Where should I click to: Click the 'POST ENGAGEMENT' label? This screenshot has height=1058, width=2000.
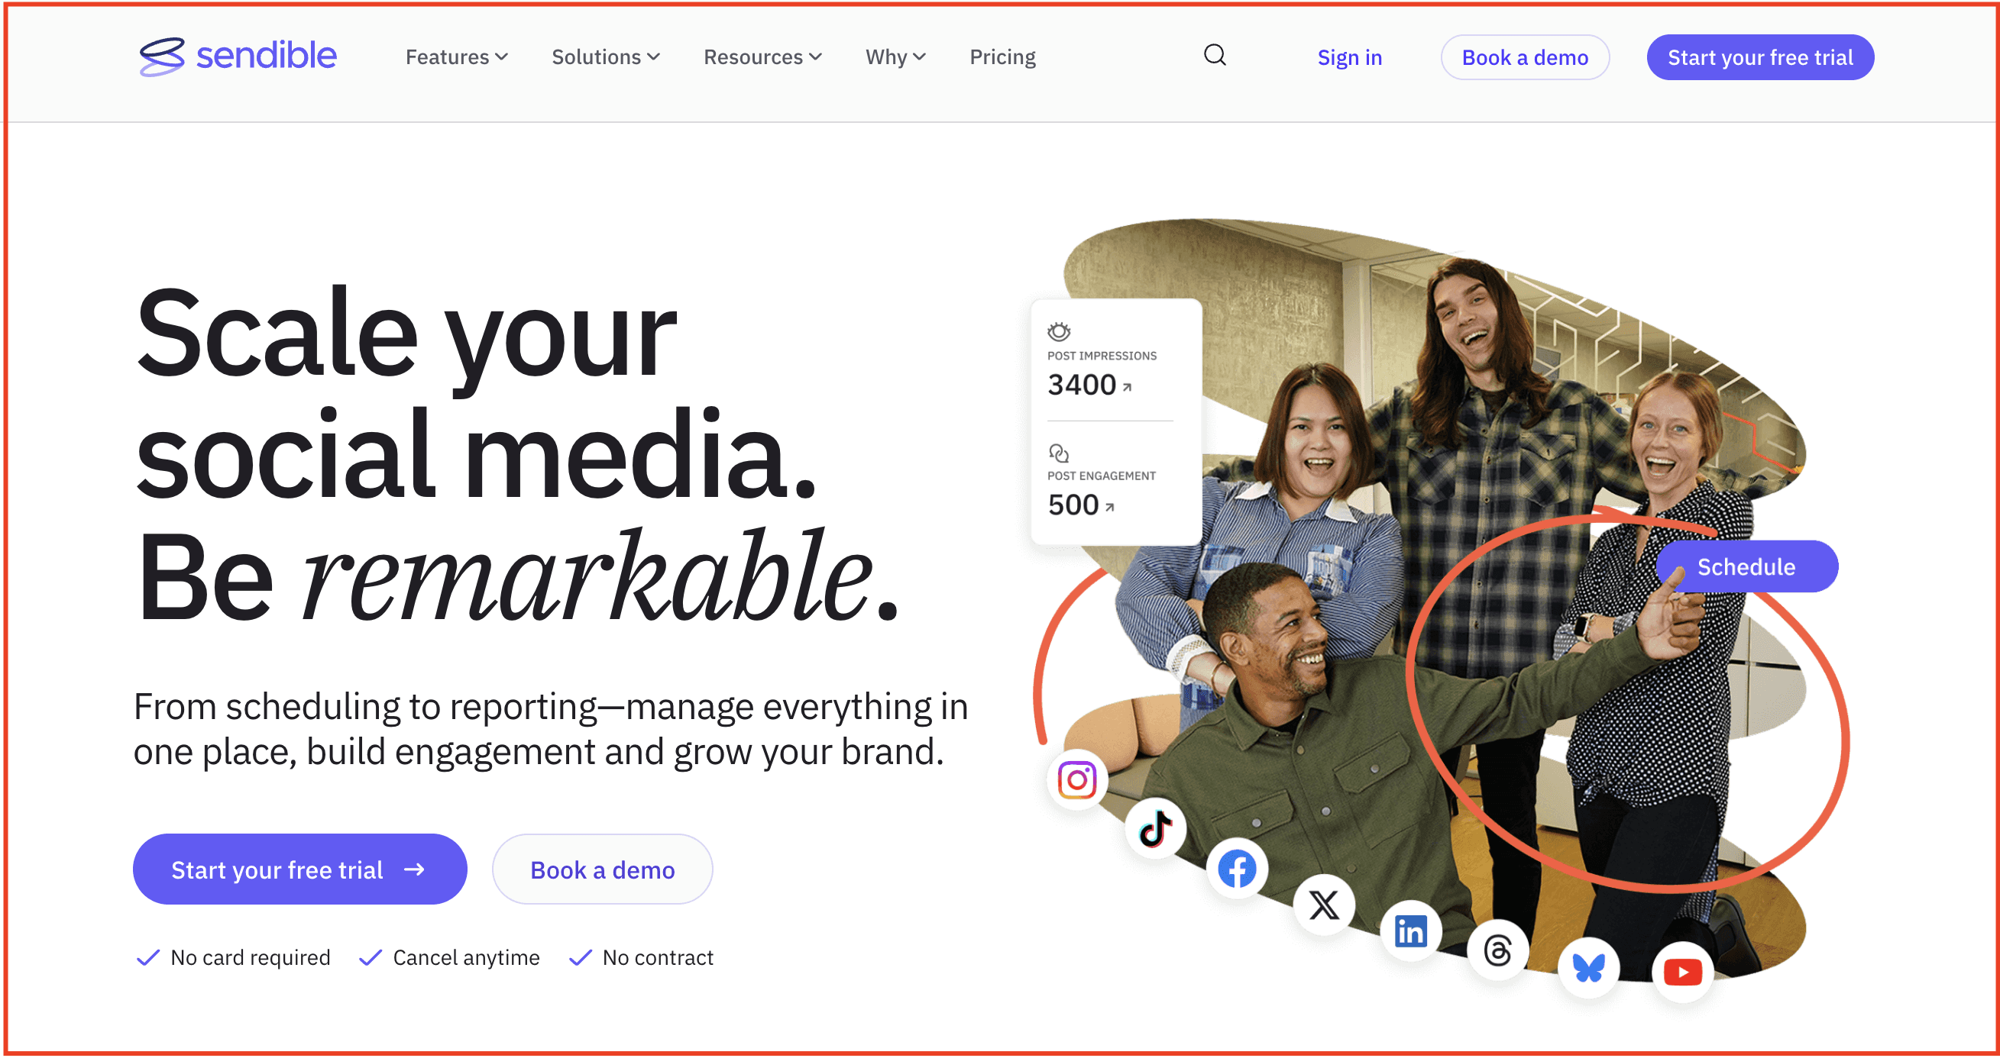[1102, 476]
